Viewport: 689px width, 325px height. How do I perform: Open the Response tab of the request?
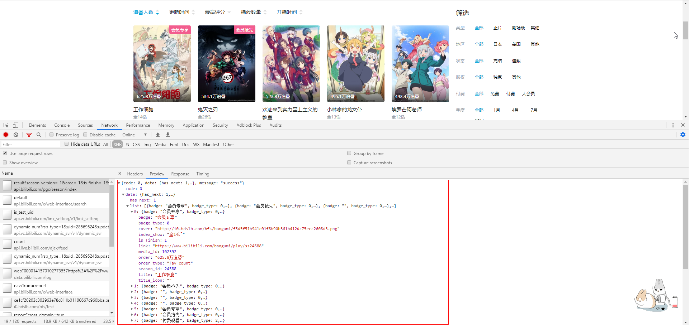[180, 174]
